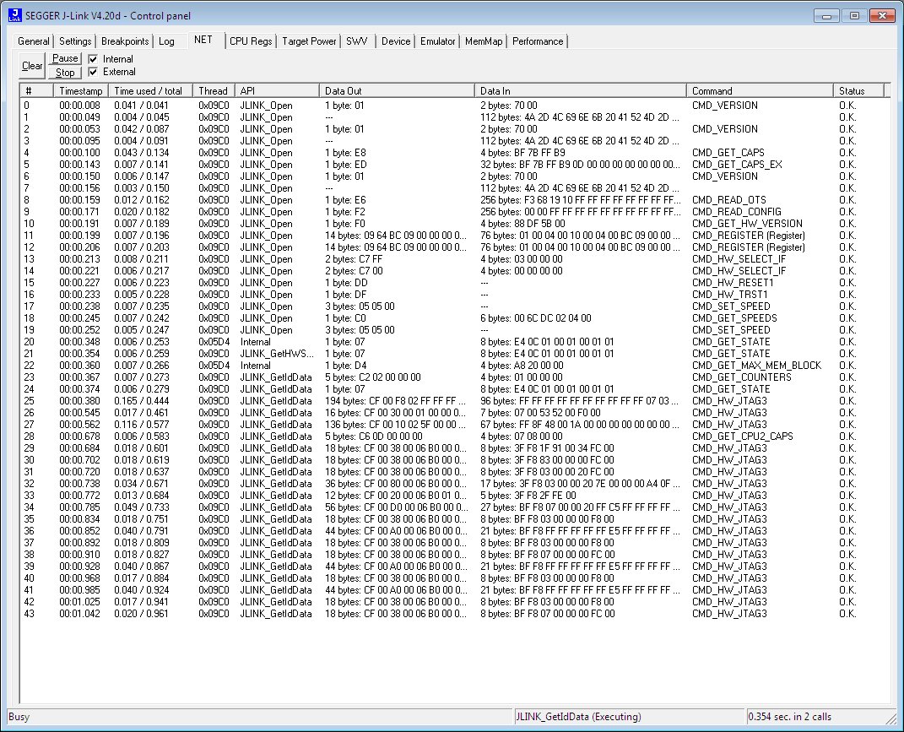This screenshot has width=904, height=732.
Task: Click data out '1 byte: ED'
Action: [346, 165]
